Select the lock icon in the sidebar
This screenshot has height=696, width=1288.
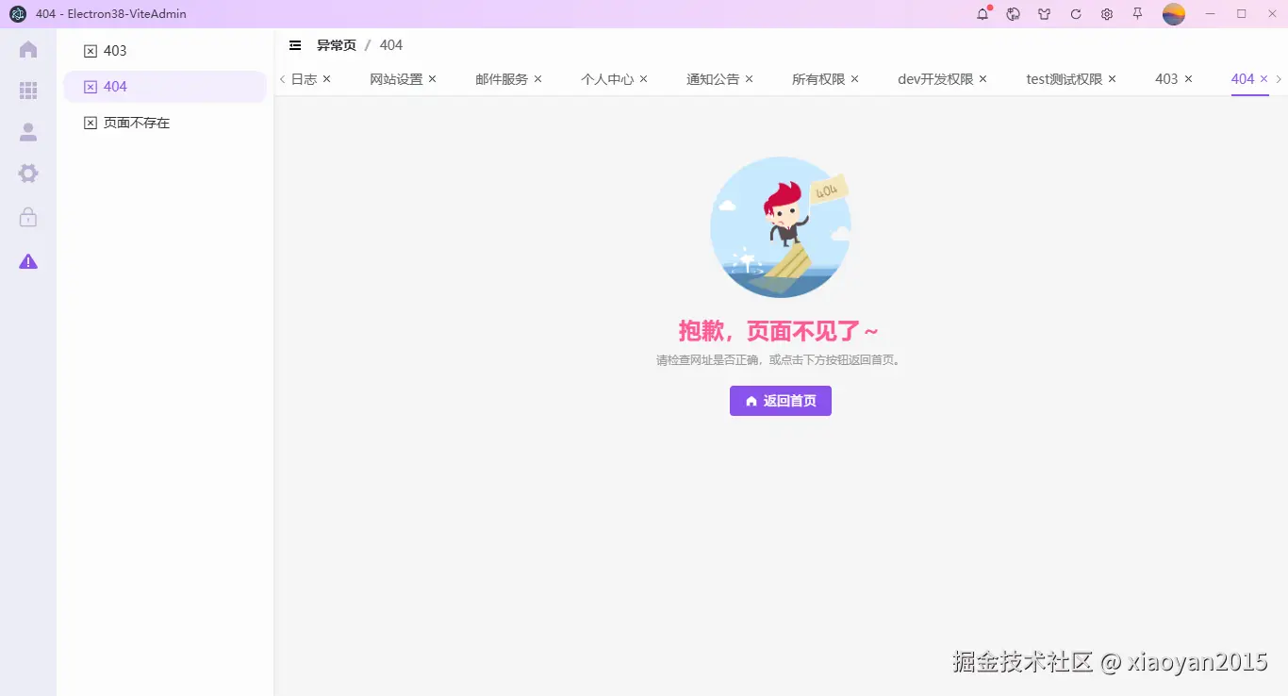point(27,217)
